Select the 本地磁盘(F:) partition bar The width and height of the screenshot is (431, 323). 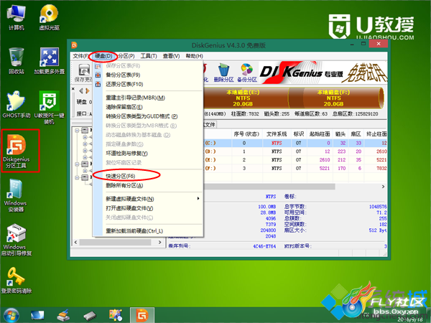pos(335,98)
